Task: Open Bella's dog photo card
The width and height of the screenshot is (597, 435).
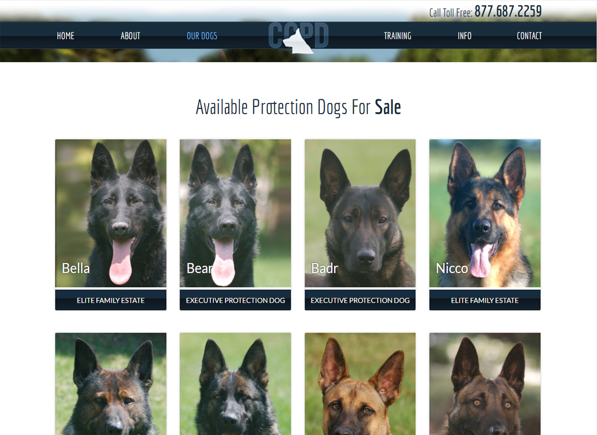Action: [x=111, y=213]
